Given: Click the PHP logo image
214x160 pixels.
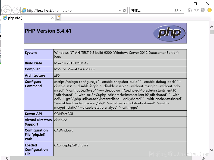Looking at the screenshot, I should (169, 33).
